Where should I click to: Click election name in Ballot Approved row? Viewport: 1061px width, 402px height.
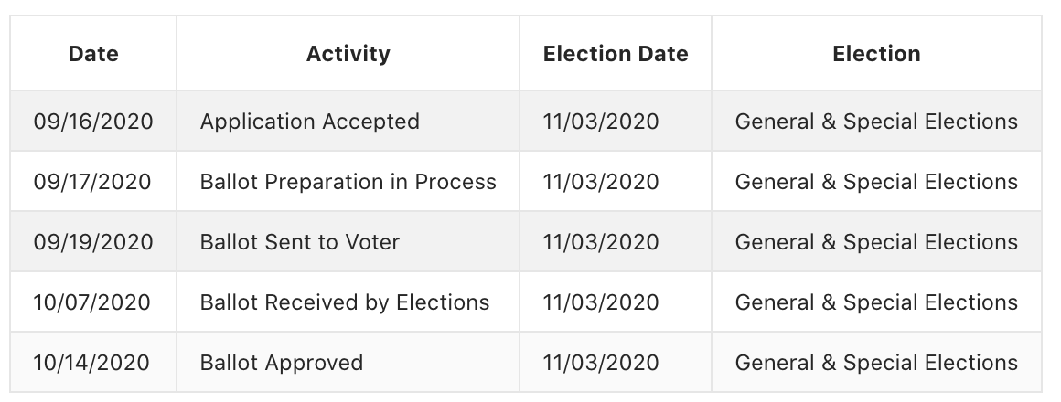876,362
